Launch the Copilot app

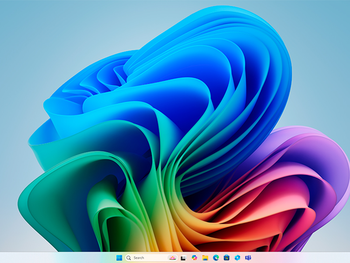[x=194, y=258]
